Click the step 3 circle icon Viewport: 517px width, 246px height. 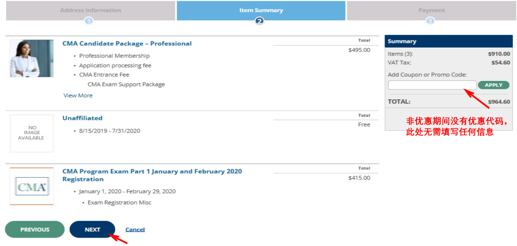430,21
